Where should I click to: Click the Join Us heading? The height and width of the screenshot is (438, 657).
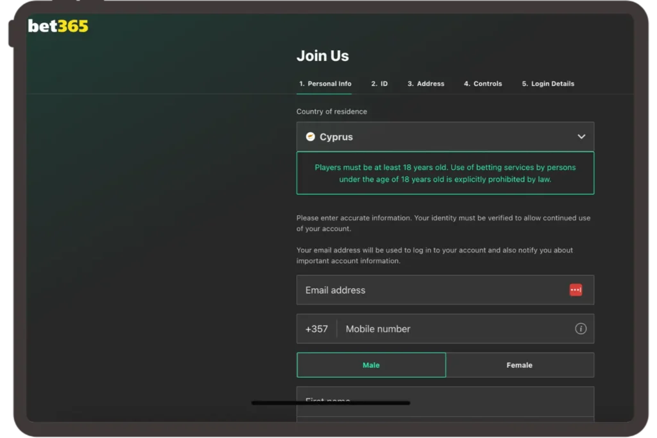[x=323, y=56]
